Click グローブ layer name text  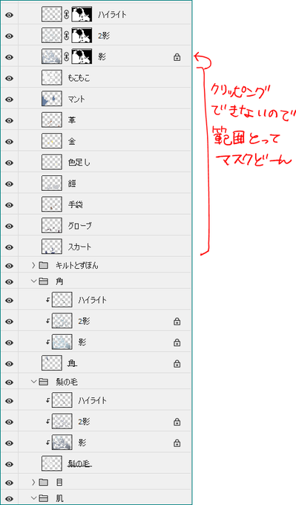(x=80, y=226)
